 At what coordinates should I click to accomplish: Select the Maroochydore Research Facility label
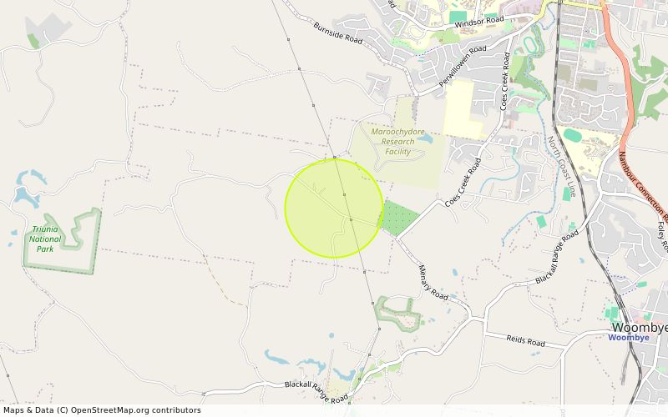[397, 141]
